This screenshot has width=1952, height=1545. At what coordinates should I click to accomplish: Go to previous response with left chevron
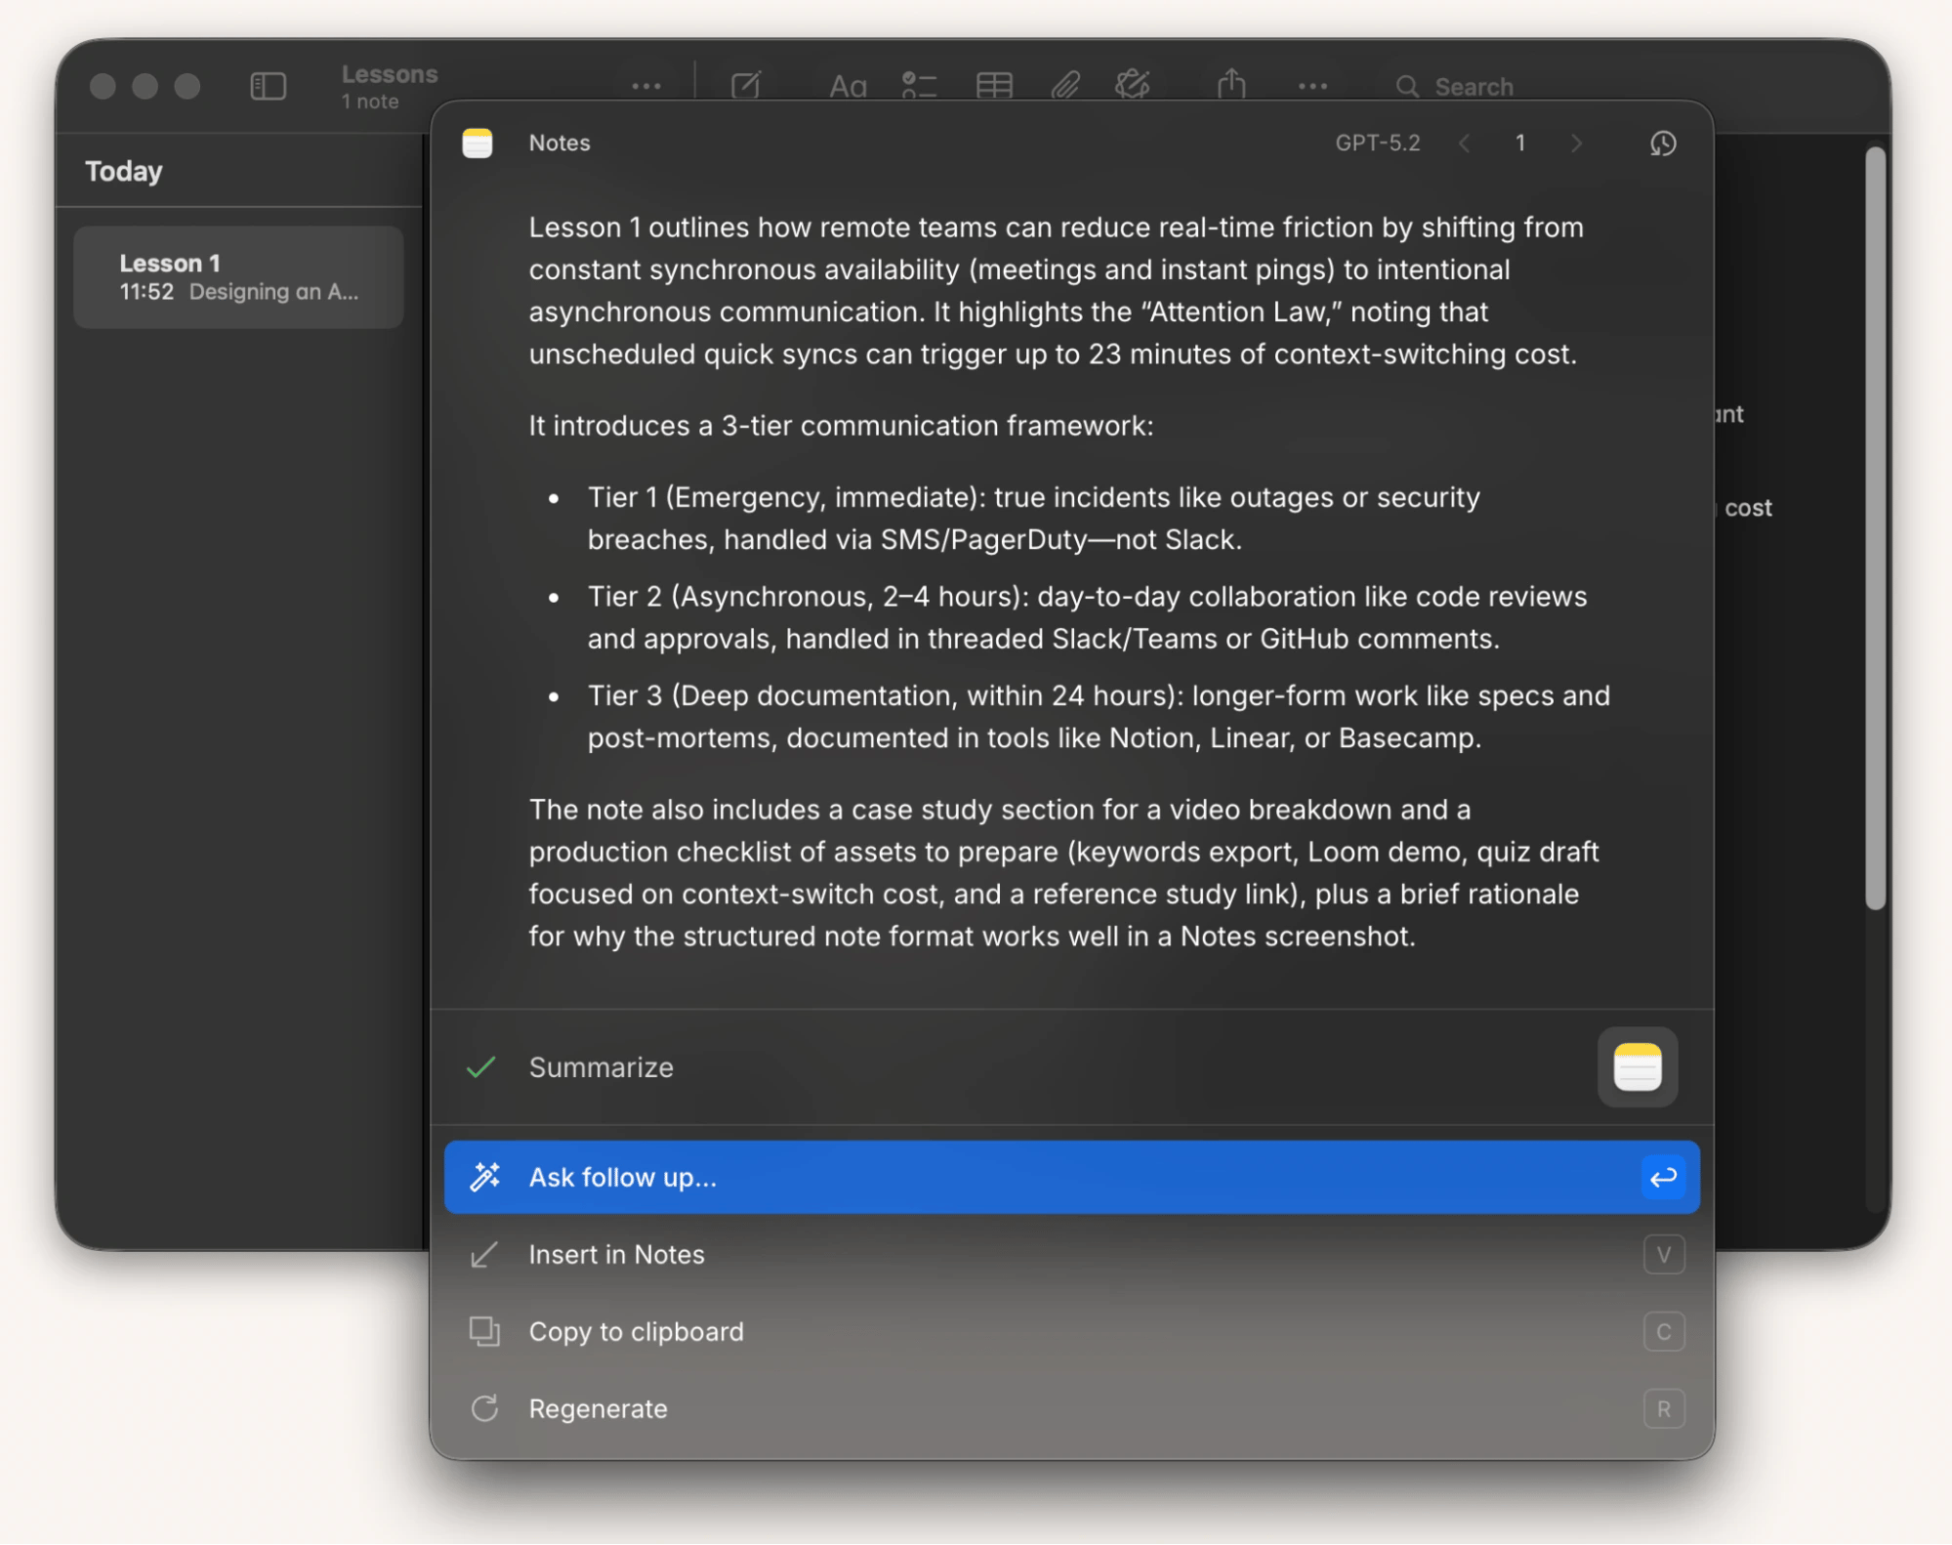click(1464, 144)
